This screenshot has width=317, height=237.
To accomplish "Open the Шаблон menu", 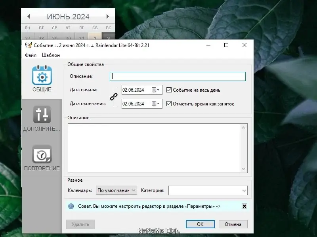I will pyautogui.click(x=51, y=55).
